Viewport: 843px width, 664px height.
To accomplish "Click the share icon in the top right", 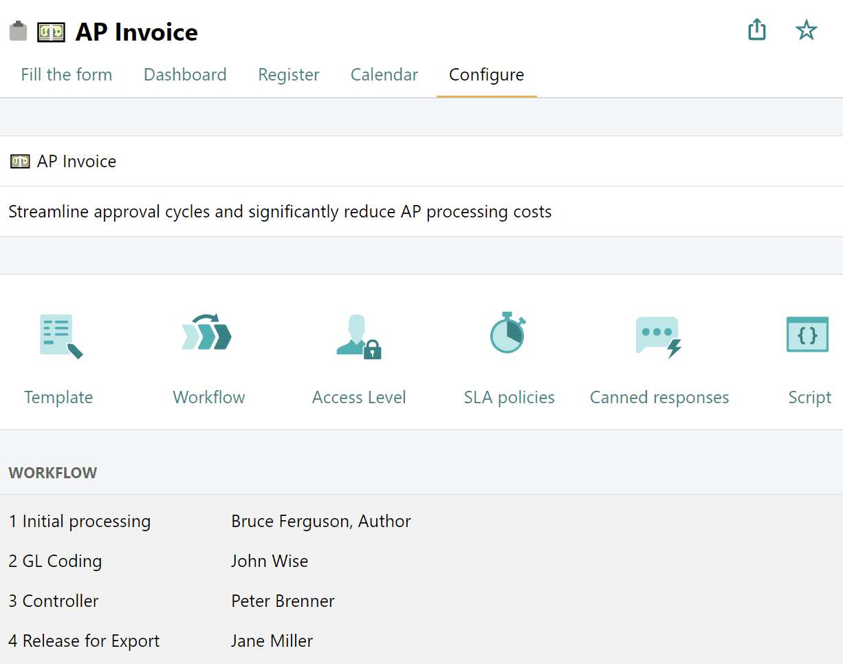I will (756, 30).
